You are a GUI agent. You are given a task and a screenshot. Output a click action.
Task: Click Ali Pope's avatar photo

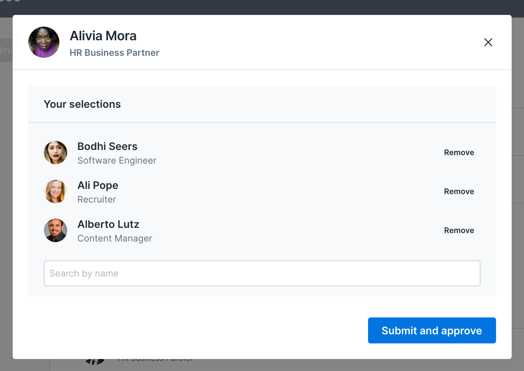[x=56, y=192]
